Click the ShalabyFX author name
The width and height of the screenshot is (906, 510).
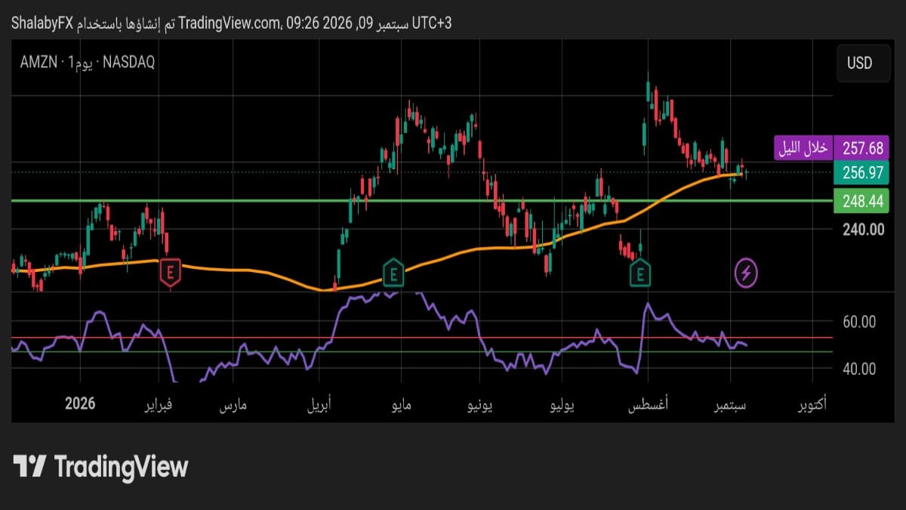point(42,23)
